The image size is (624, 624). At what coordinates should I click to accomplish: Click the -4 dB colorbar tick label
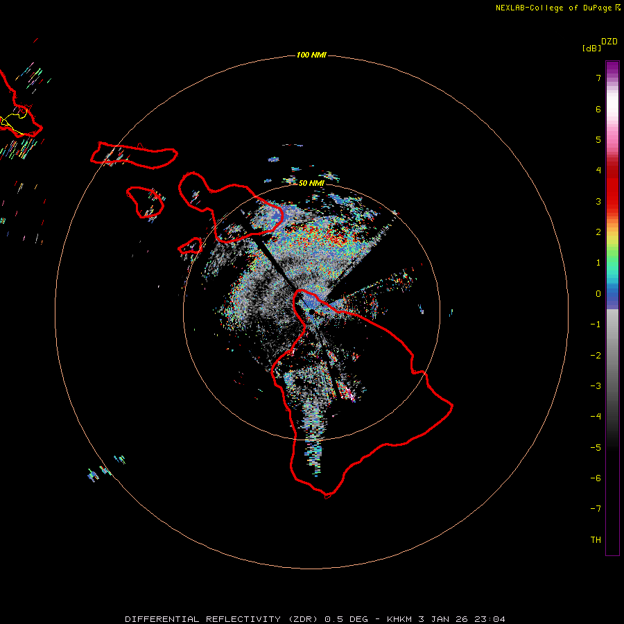[x=596, y=417]
